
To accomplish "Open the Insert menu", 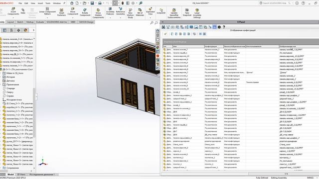I will coord(40,3).
